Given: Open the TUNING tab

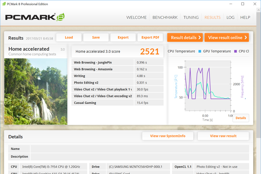Looking at the screenshot, I should [x=191, y=17].
